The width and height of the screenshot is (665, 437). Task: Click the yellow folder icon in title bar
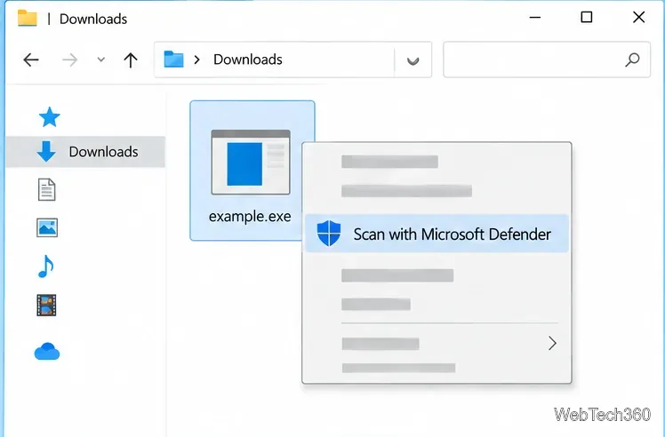(28, 19)
